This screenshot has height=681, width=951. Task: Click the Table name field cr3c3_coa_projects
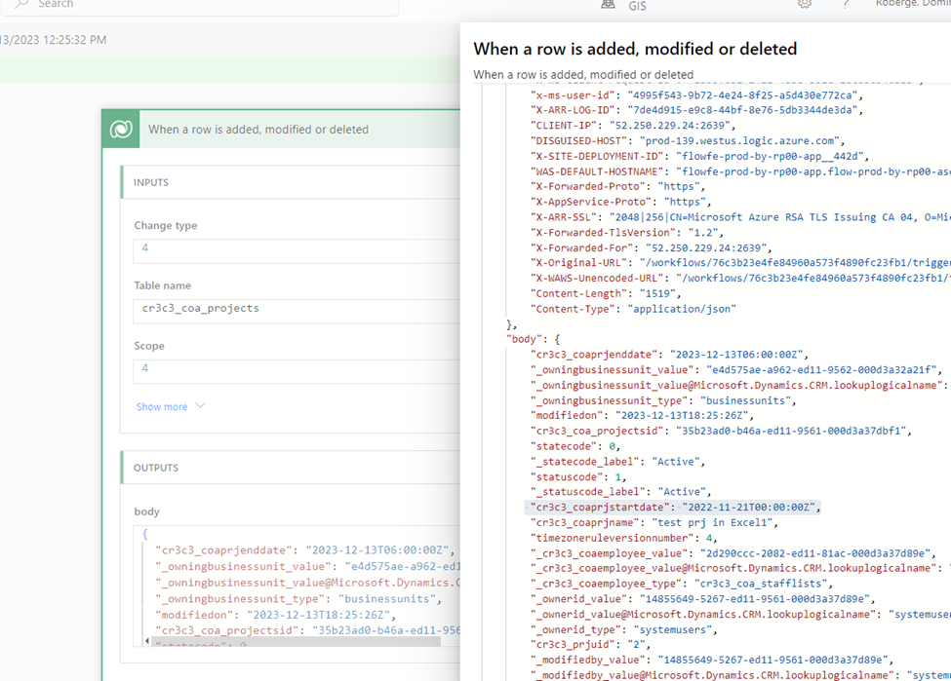pos(296,311)
